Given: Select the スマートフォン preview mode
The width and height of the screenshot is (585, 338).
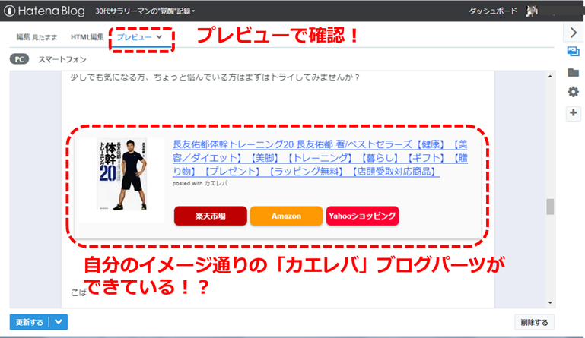Looking at the screenshot, I should click(x=62, y=60).
